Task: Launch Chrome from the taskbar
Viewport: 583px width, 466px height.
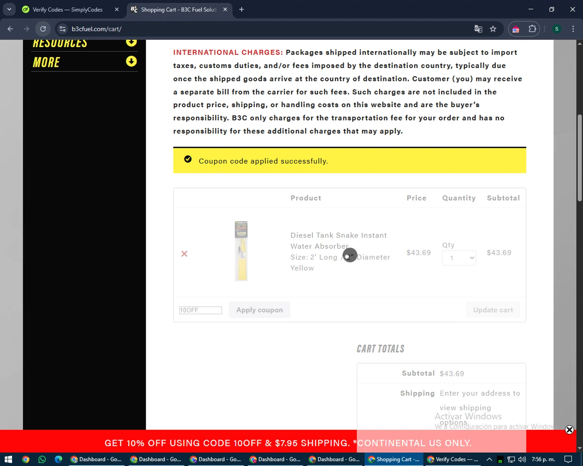Action: coord(26,459)
